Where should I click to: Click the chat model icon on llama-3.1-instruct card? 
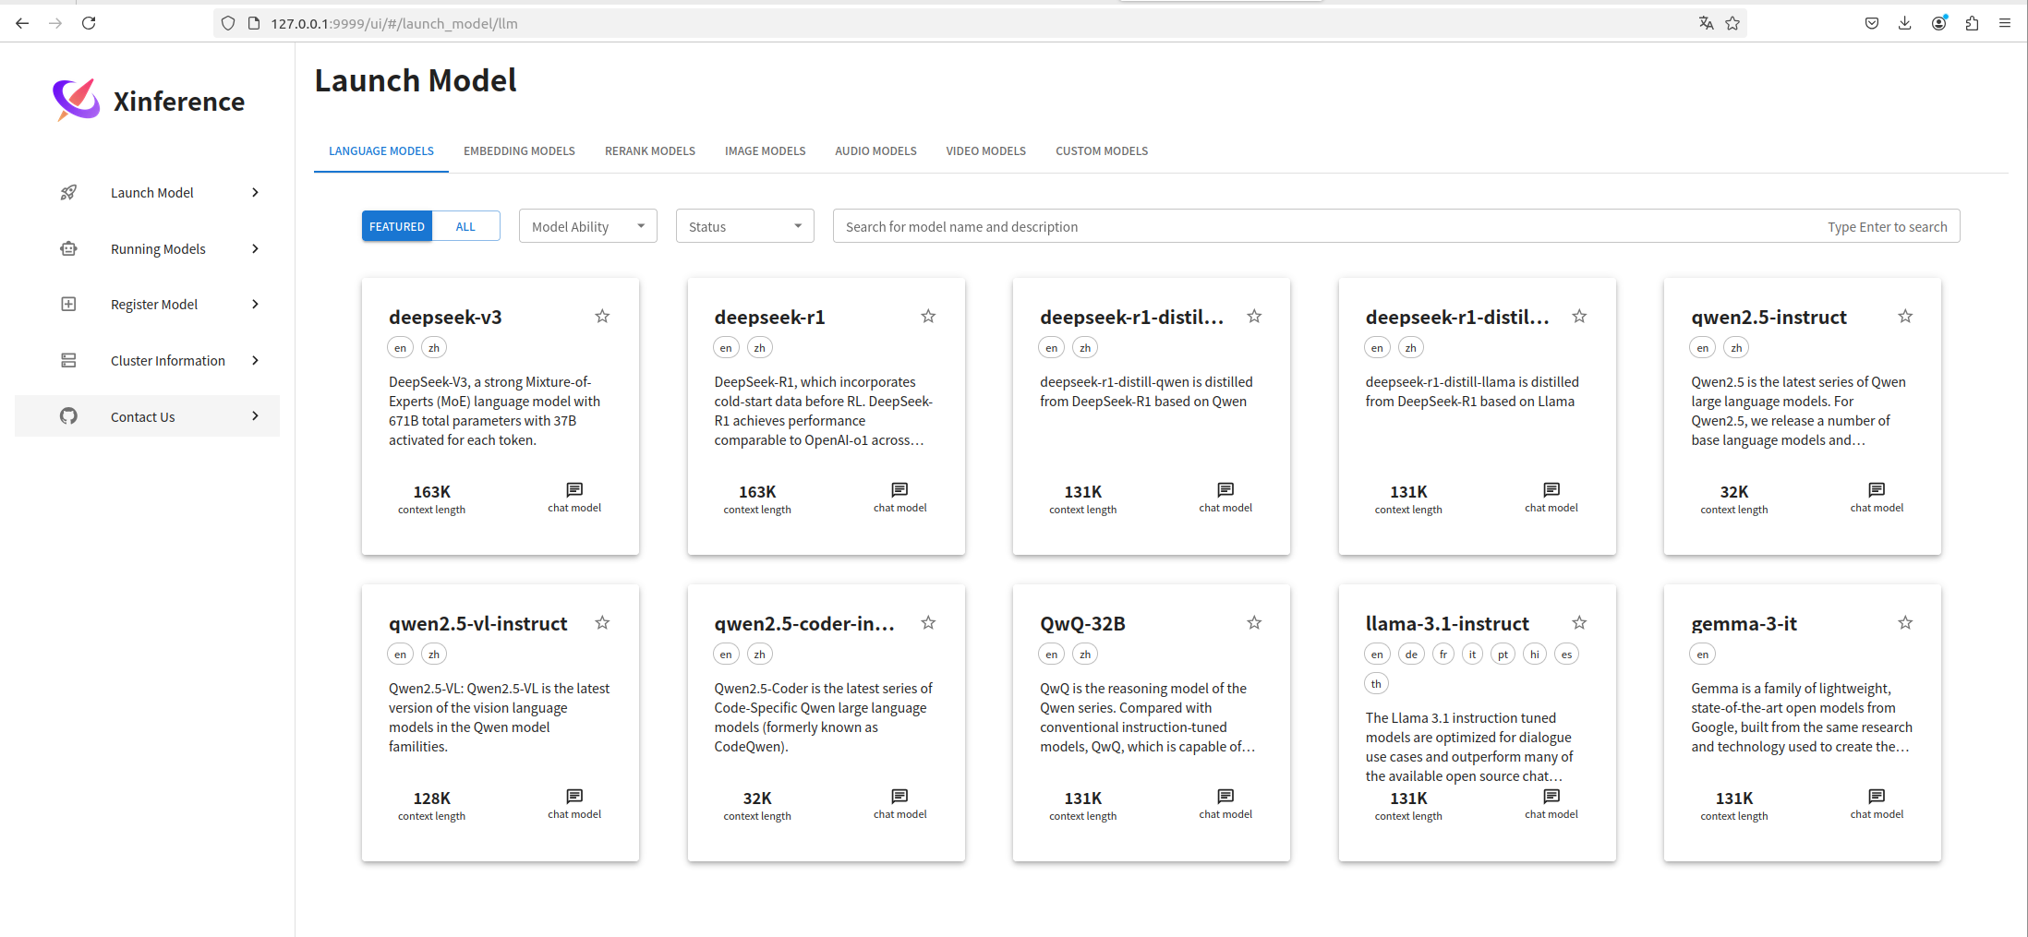(x=1551, y=796)
